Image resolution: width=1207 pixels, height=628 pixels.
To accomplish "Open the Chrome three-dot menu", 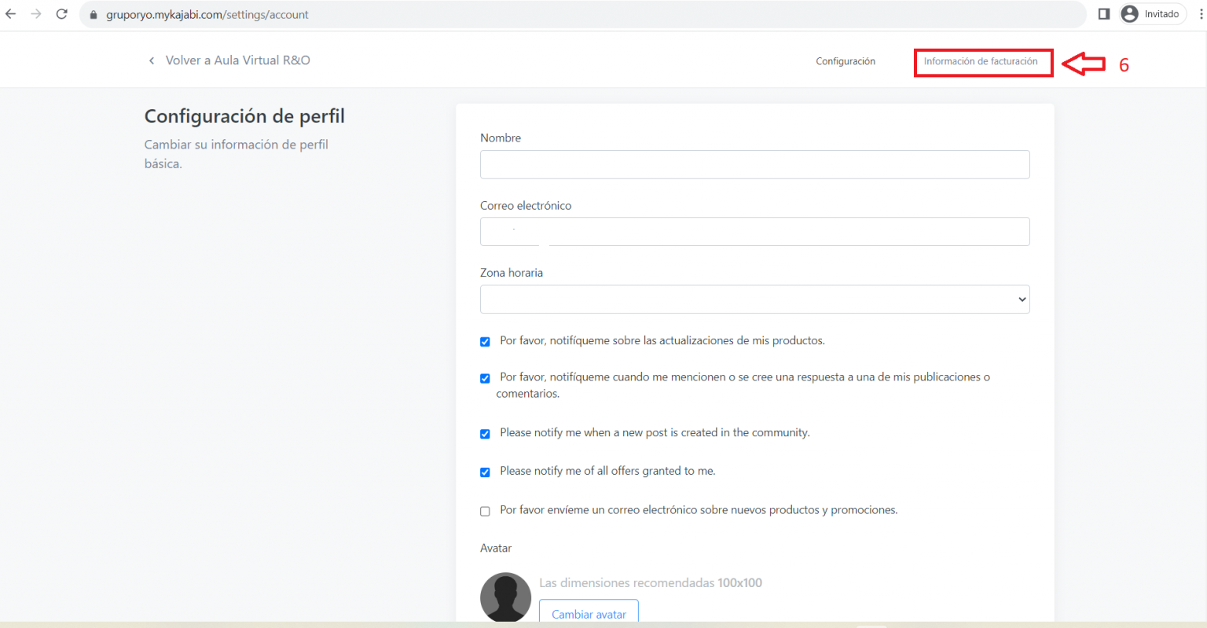I will (1199, 14).
